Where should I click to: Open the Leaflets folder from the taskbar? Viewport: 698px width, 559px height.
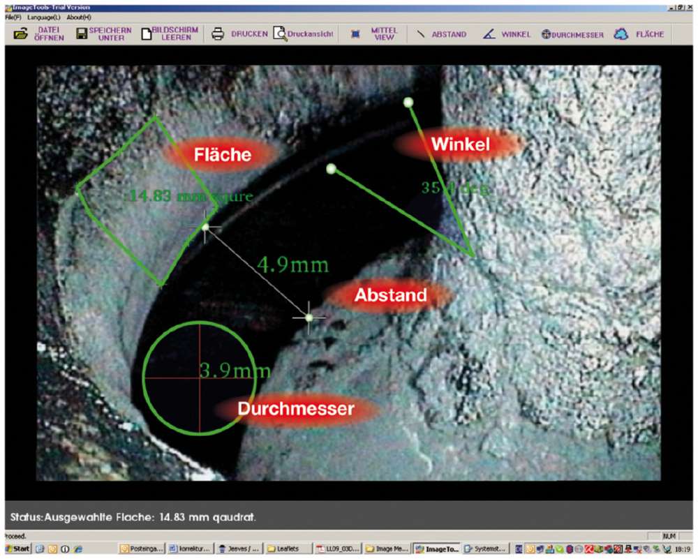click(x=286, y=549)
